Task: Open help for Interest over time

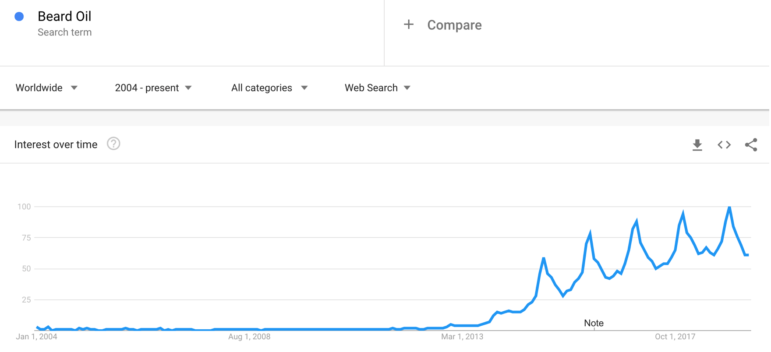Action: click(x=113, y=144)
